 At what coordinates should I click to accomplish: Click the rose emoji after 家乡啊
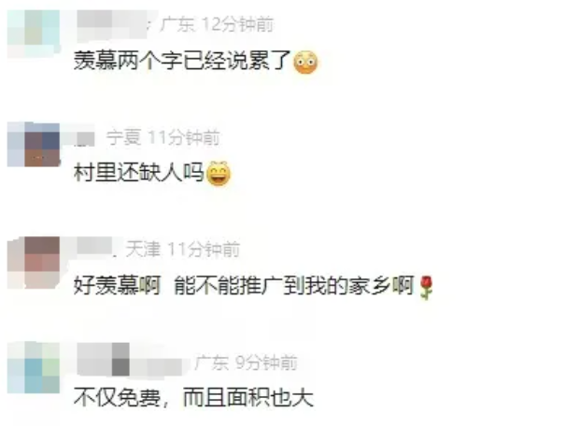pyautogui.click(x=426, y=287)
